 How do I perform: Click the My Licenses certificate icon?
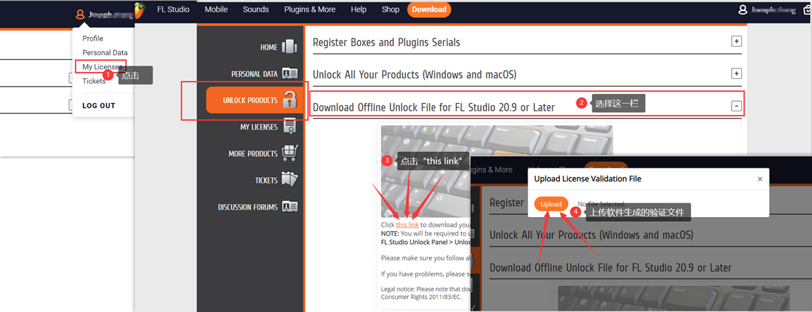coord(289,126)
